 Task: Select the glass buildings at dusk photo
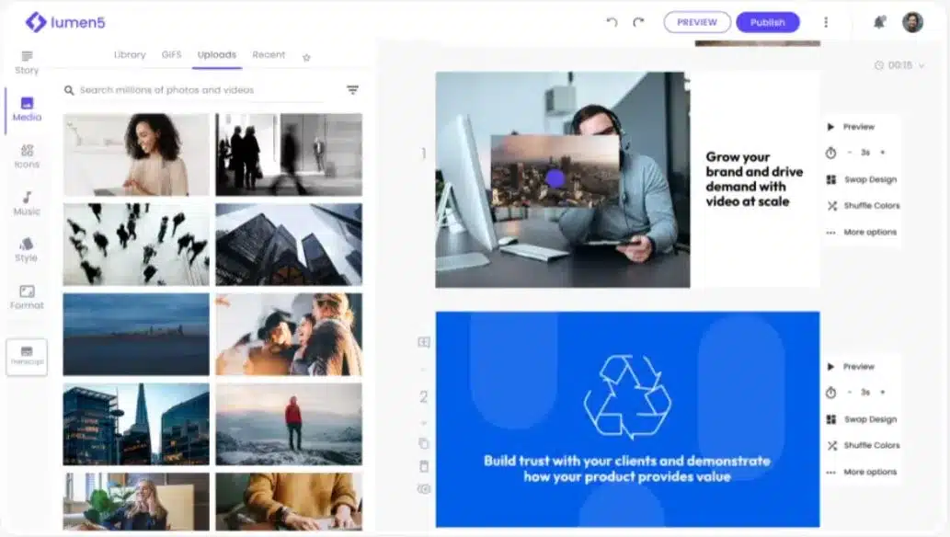coord(136,424)
